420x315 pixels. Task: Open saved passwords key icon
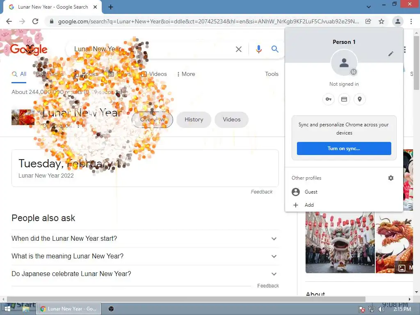[x=329, y=99]
